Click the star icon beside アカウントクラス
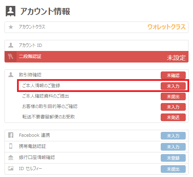 coord(11,27)
